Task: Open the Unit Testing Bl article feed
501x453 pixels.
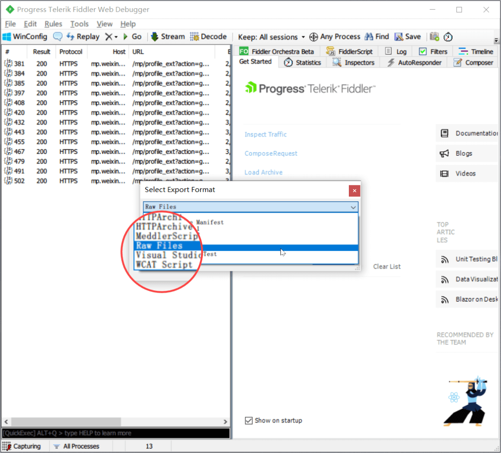Action: 467,259
